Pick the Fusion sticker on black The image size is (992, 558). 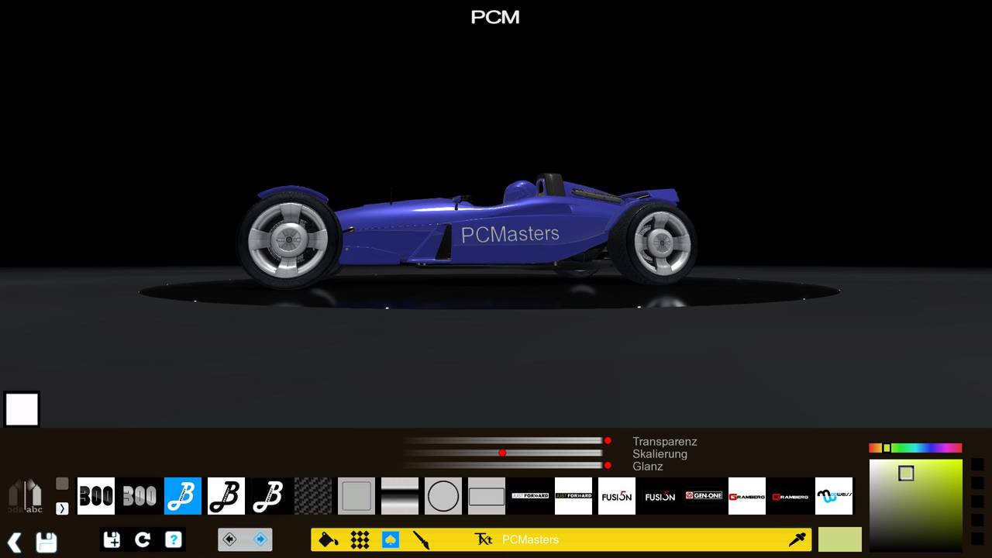[660, 496]
